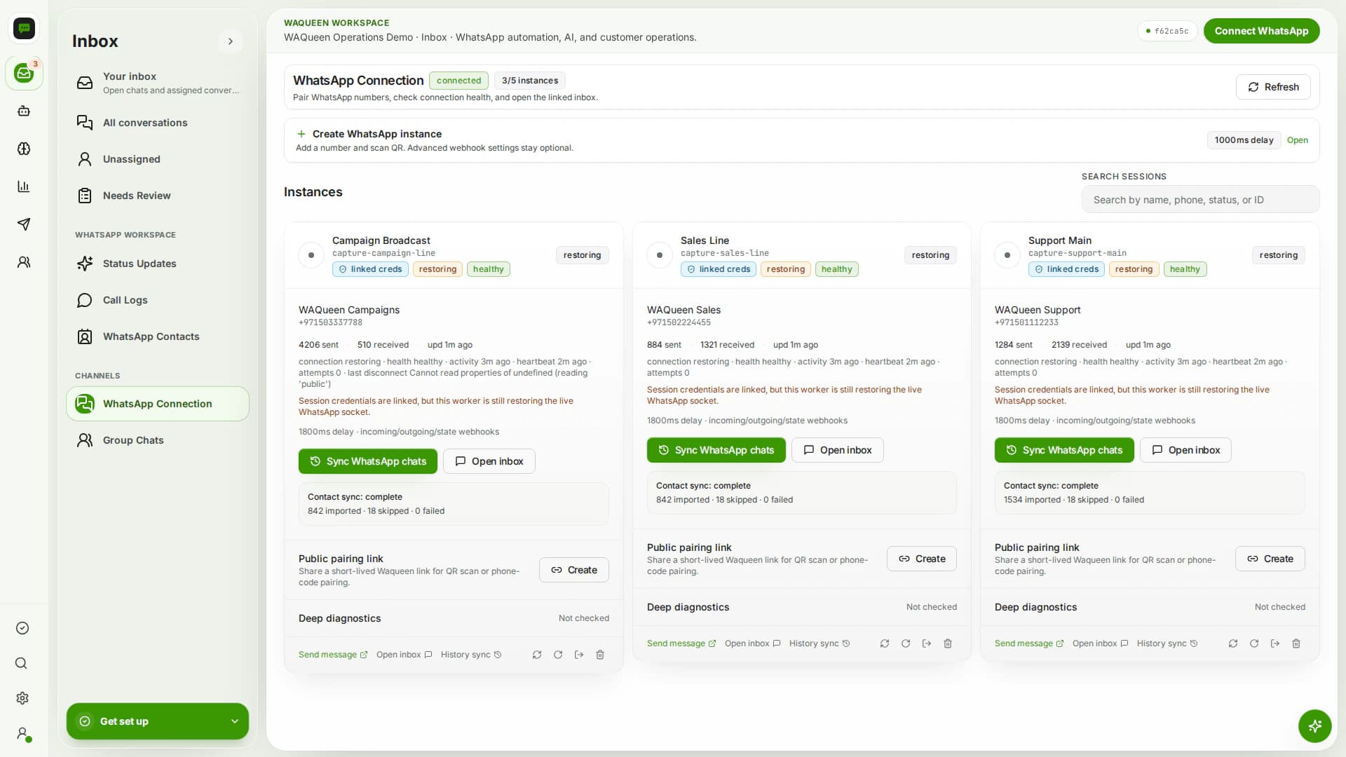Restart the Support Main instance icon
Screen dimensions: 1346x757
tap(1254, 643)
